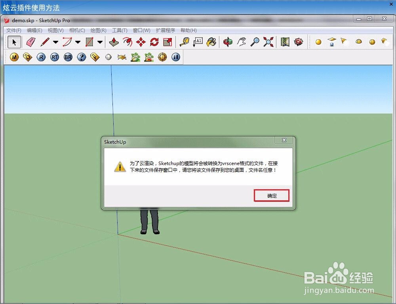Viewport: 396px width, 304px height.
Task: Activate the Orbit tool
Action: pyautogui.click(x=228, y=42)
